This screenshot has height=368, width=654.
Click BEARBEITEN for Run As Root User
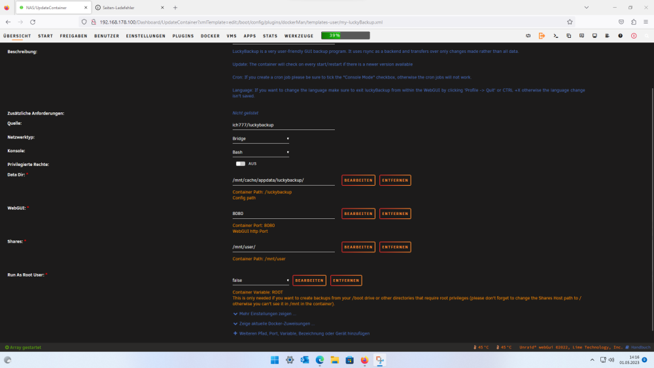309,280
